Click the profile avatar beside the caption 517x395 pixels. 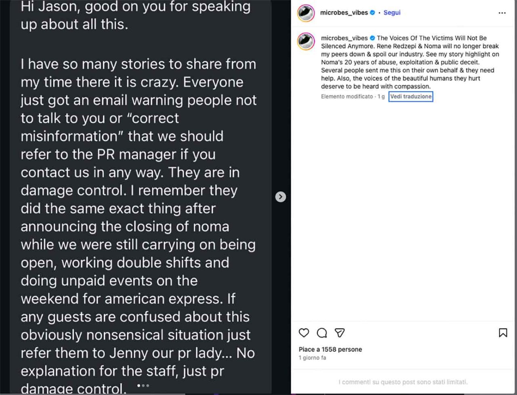pos(306,42)
